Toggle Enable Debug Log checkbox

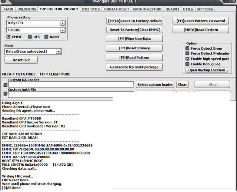click(x=187, y=64)
